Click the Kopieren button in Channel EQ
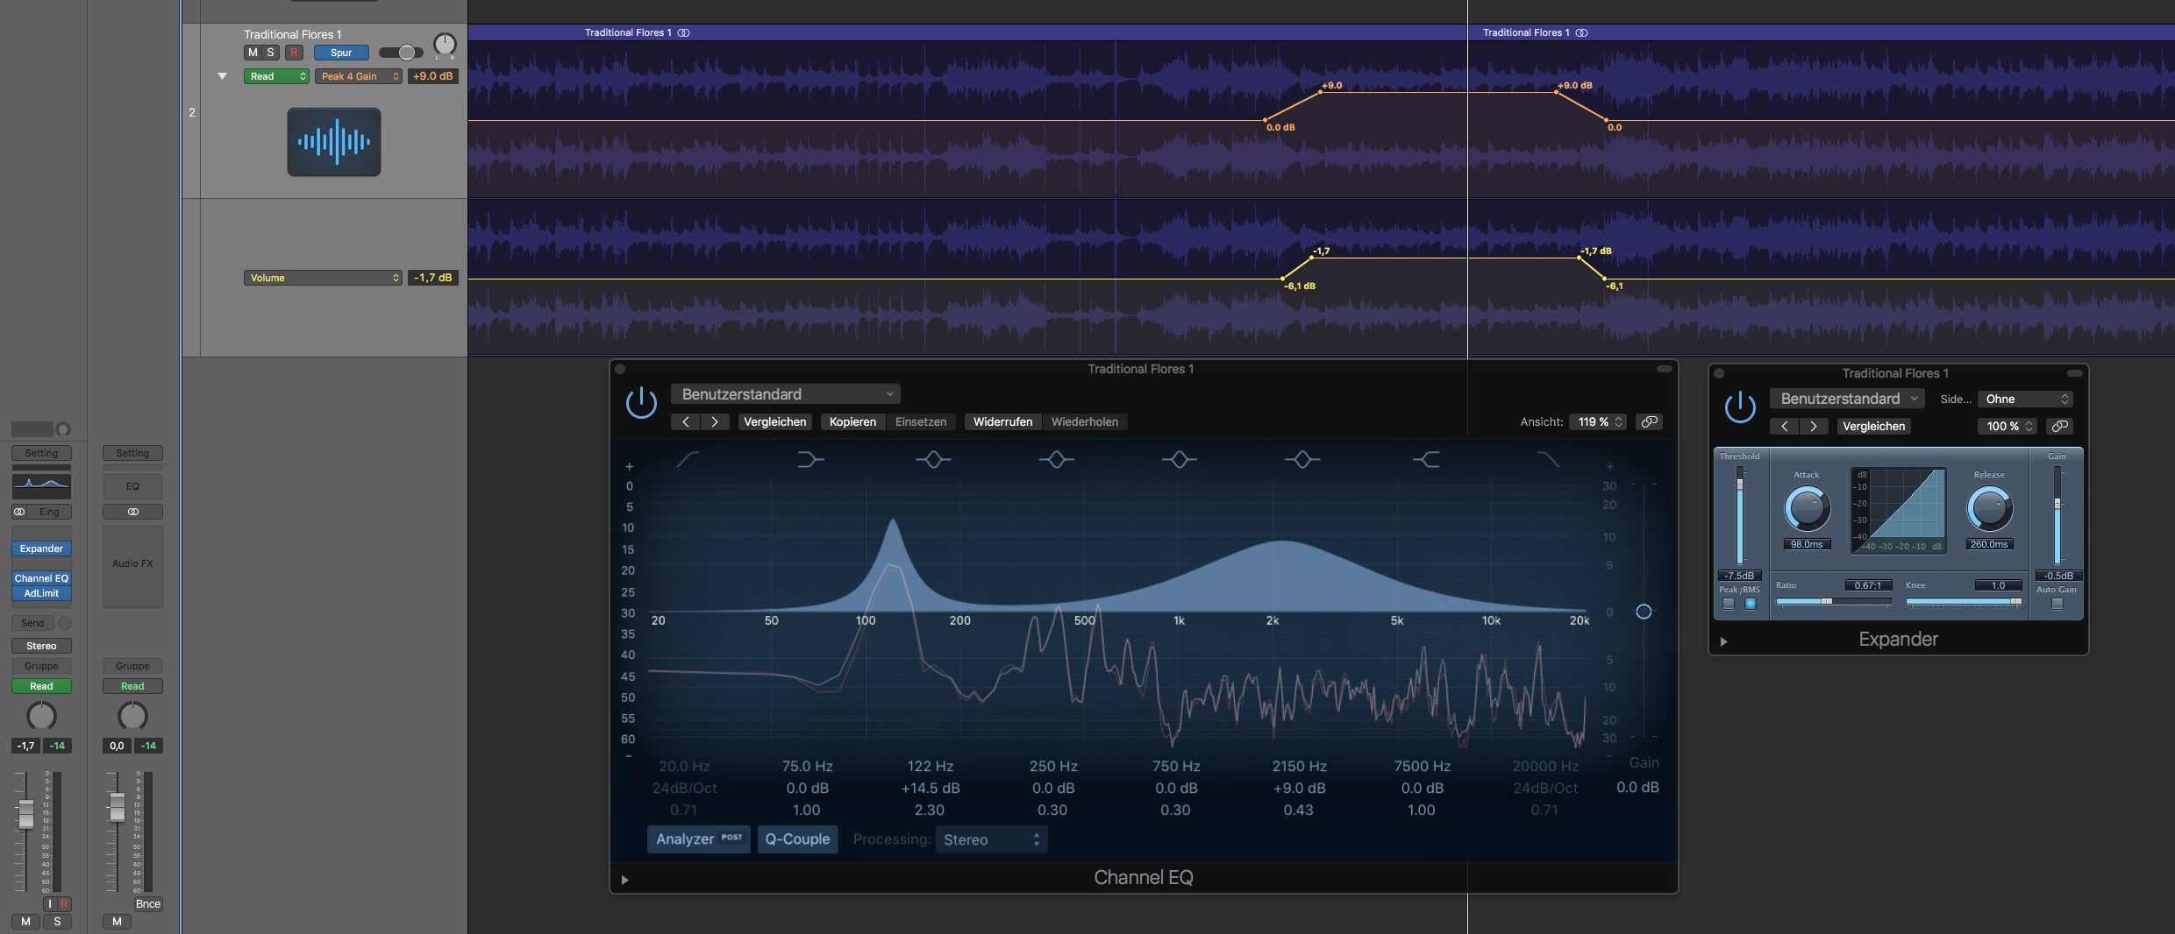The image size is (2175, 934). (x=852, y=422)
